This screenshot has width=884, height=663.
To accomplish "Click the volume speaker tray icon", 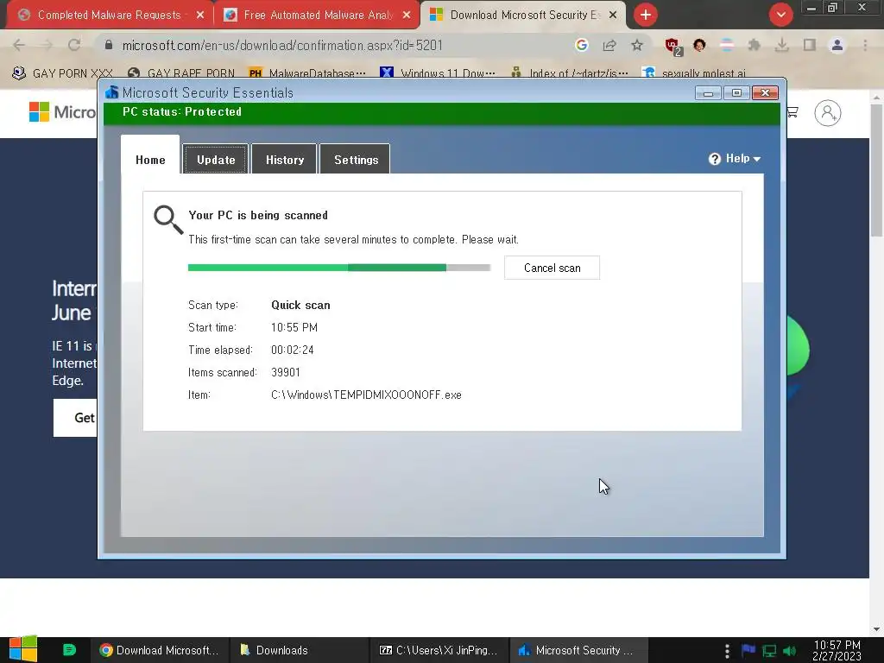I will click(790, 651).
